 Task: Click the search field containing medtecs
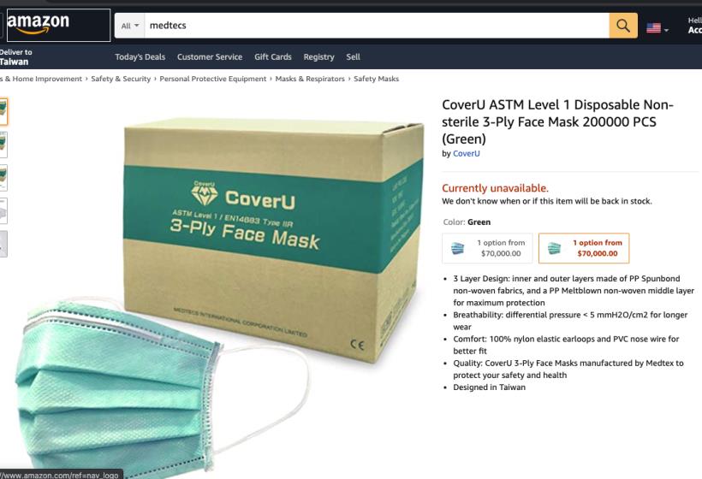pyautogui.click(x=377, y=26)
